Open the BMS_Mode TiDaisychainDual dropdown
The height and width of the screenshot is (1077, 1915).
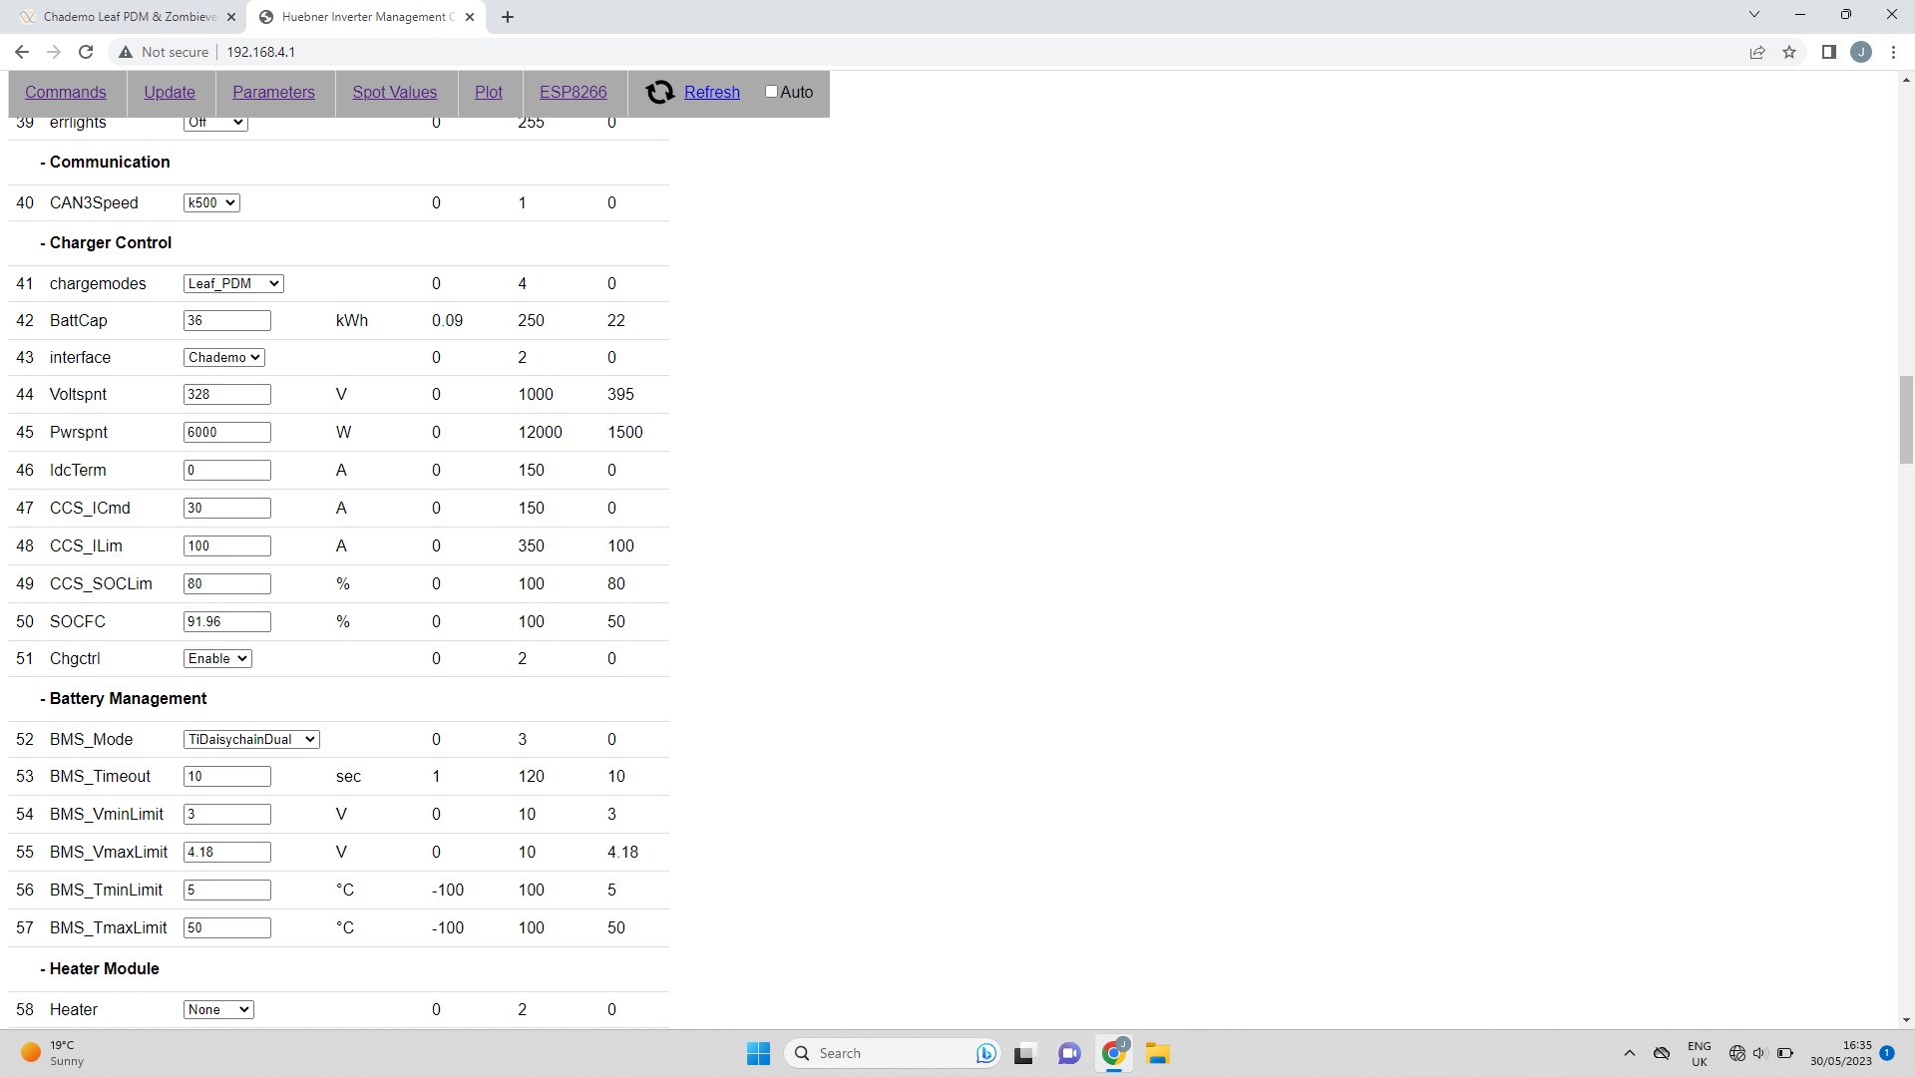pos(251,740)
